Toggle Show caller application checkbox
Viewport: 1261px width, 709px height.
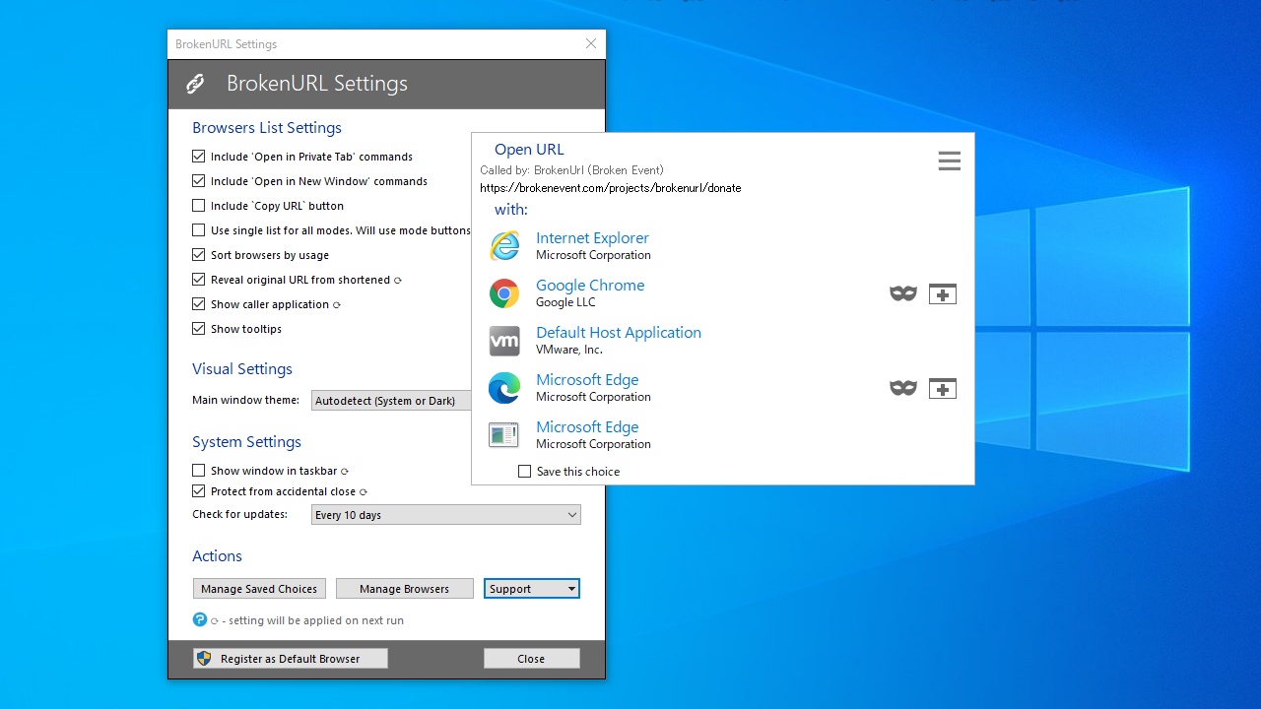pos(199,304)
